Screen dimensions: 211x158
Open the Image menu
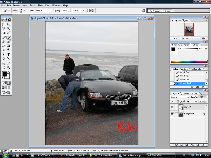pos(16,6)
